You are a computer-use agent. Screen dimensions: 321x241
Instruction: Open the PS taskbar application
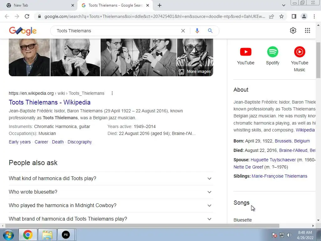pos(66,235)
